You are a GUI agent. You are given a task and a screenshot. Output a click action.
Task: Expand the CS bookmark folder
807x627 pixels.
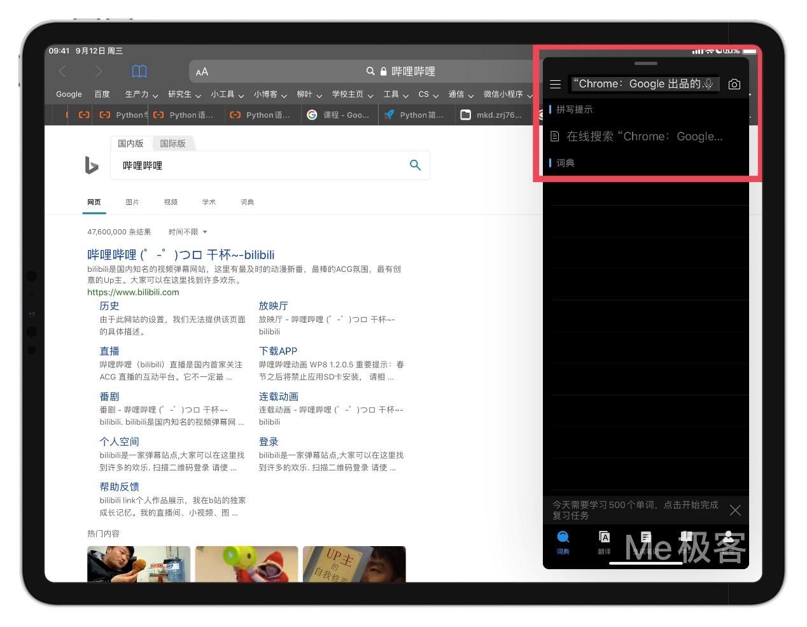[428, 94]
